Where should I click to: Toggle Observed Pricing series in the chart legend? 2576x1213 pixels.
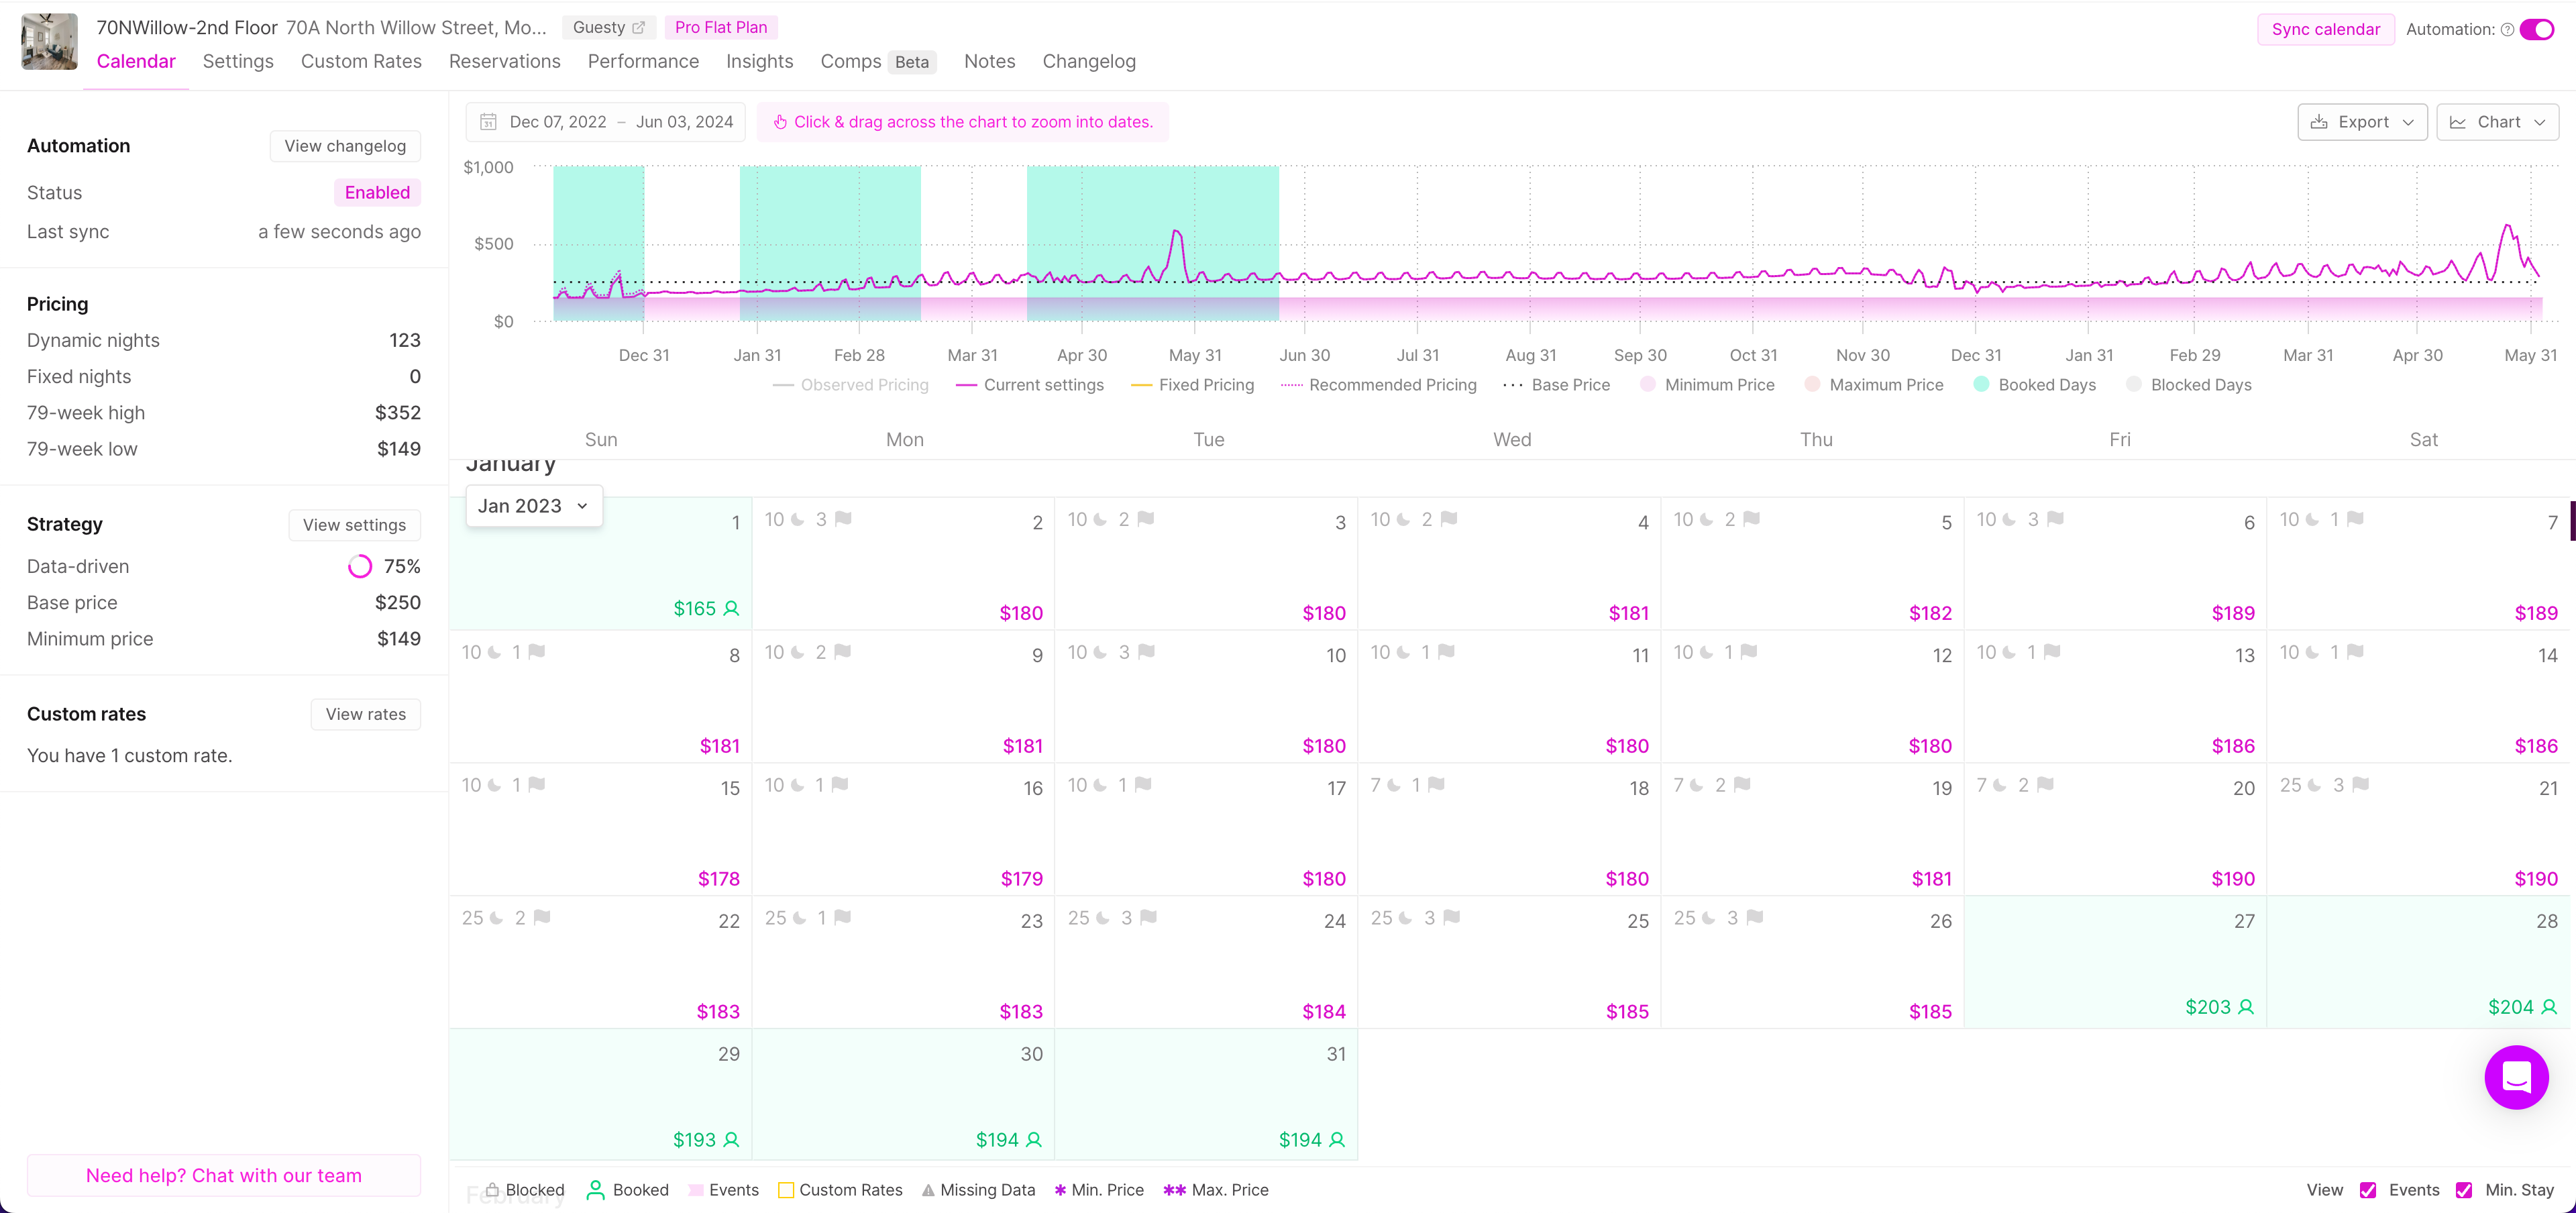(851, 385)
